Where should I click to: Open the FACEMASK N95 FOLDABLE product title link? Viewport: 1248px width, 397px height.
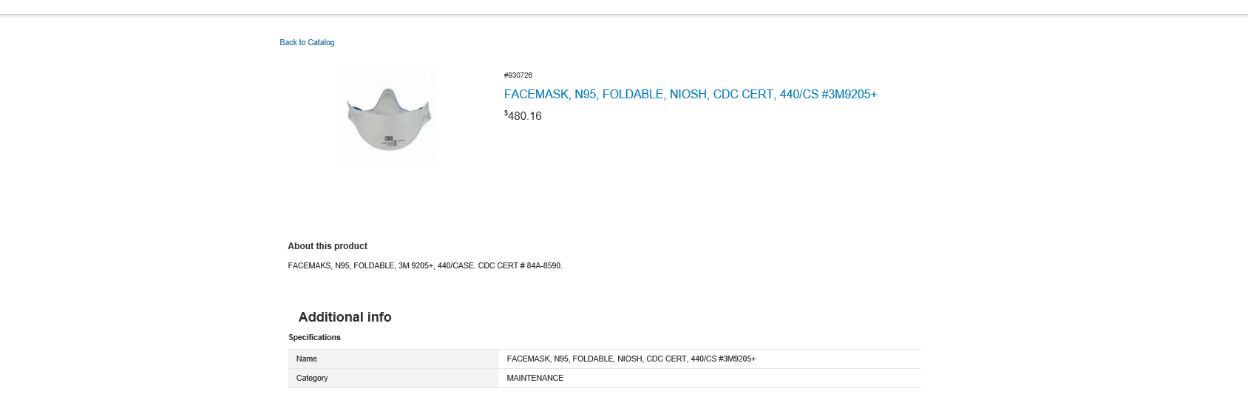click(690, 95)
